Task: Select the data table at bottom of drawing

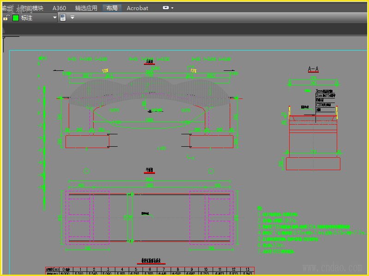Action: click(x=150, y=271)
